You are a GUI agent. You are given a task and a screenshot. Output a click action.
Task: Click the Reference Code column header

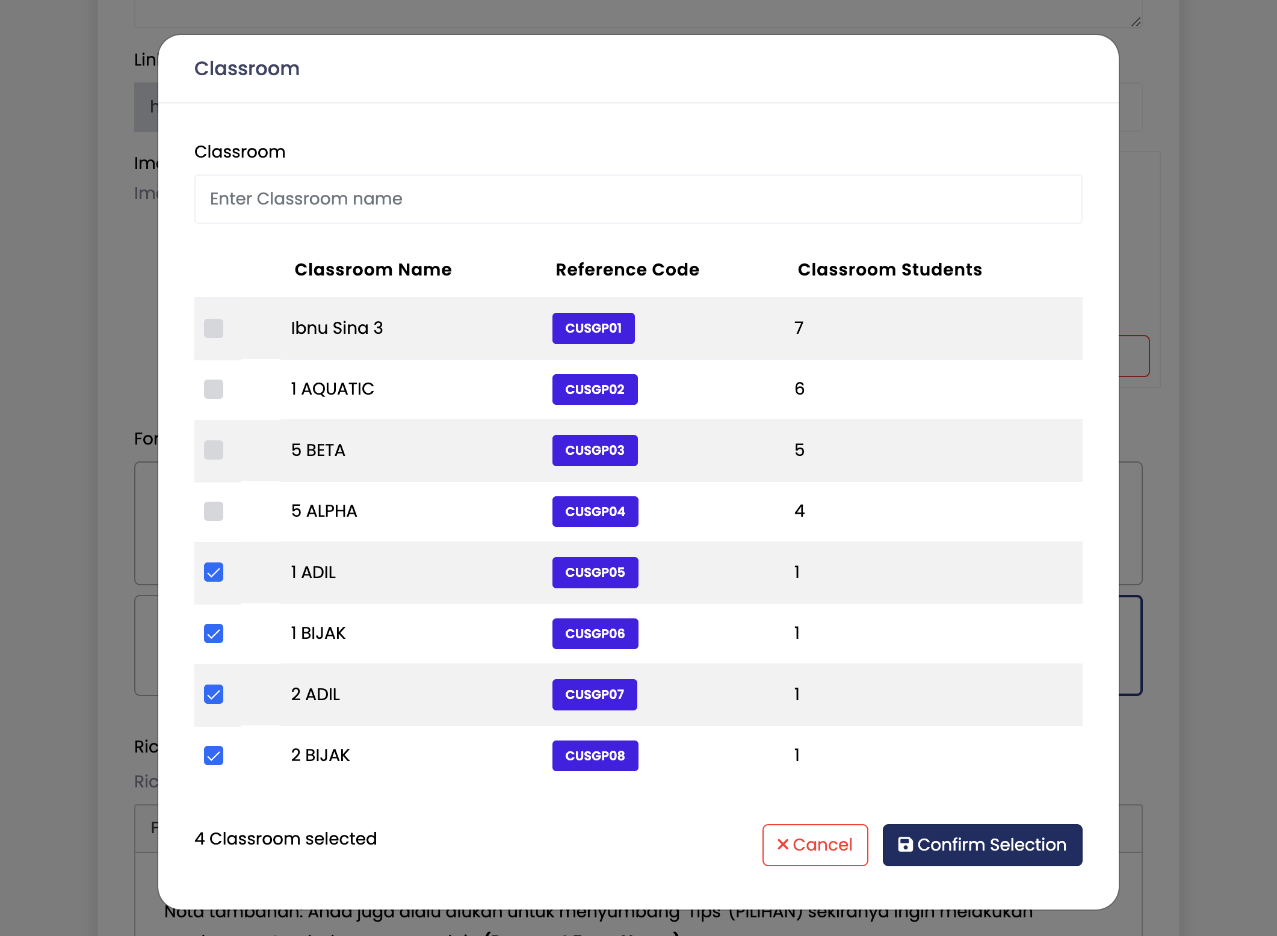tap(627, 269)
